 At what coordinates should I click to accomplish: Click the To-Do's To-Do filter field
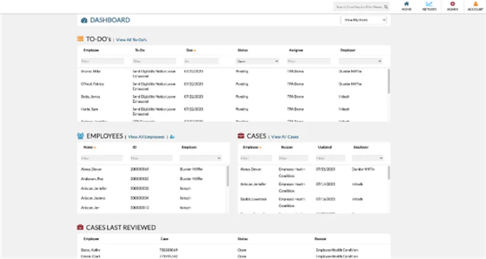[155, 61]
